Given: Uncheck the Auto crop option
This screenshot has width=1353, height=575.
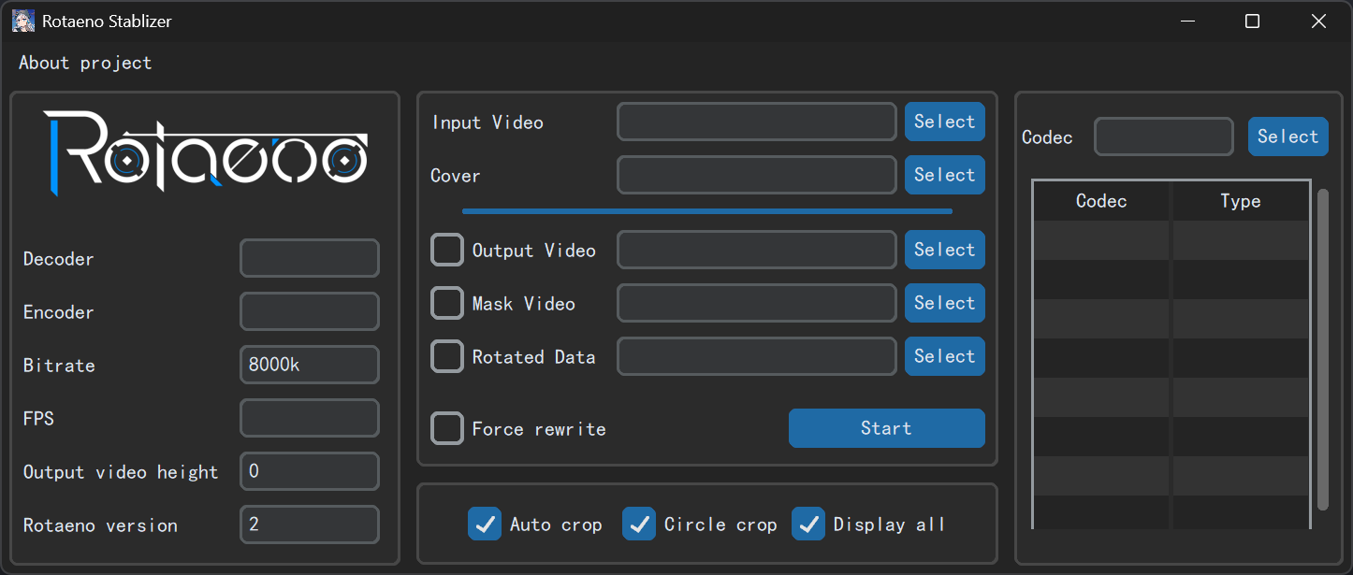Looking at the screenshot, I should (x=485, y=524).
